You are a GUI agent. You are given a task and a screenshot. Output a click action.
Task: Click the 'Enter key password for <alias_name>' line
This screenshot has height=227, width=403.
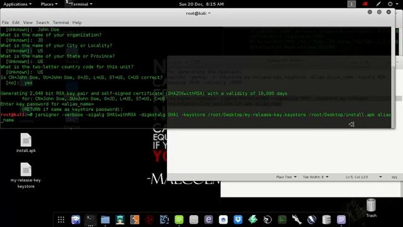tap(47, 104)
